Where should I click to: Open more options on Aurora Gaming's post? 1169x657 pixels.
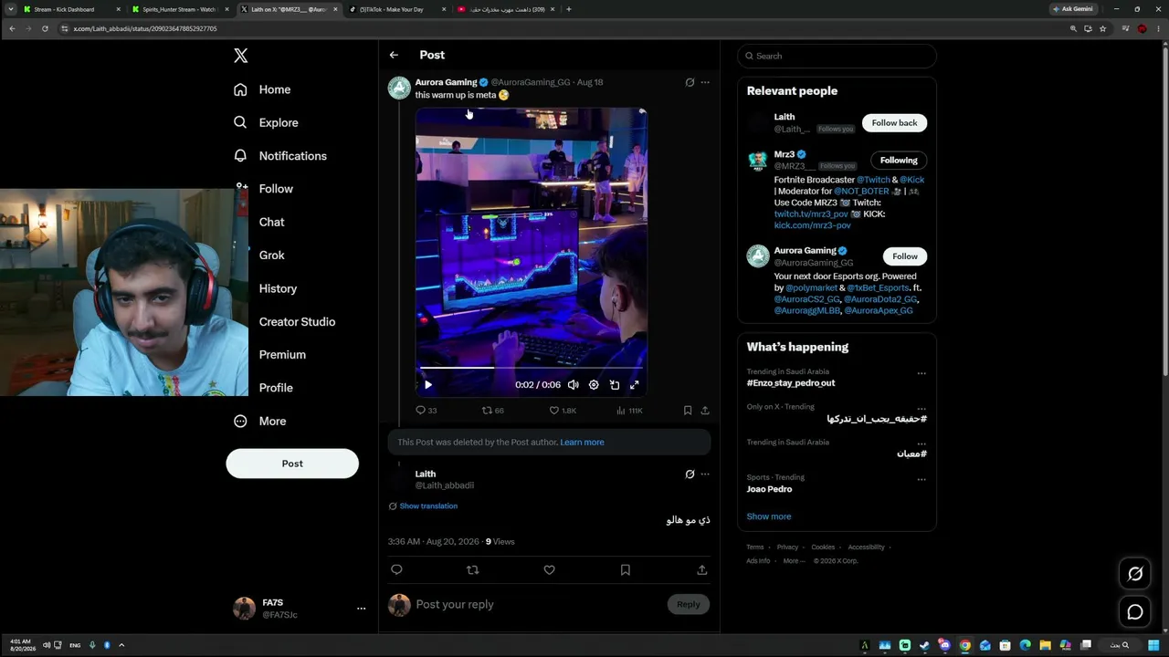click(x=705, y=82)
